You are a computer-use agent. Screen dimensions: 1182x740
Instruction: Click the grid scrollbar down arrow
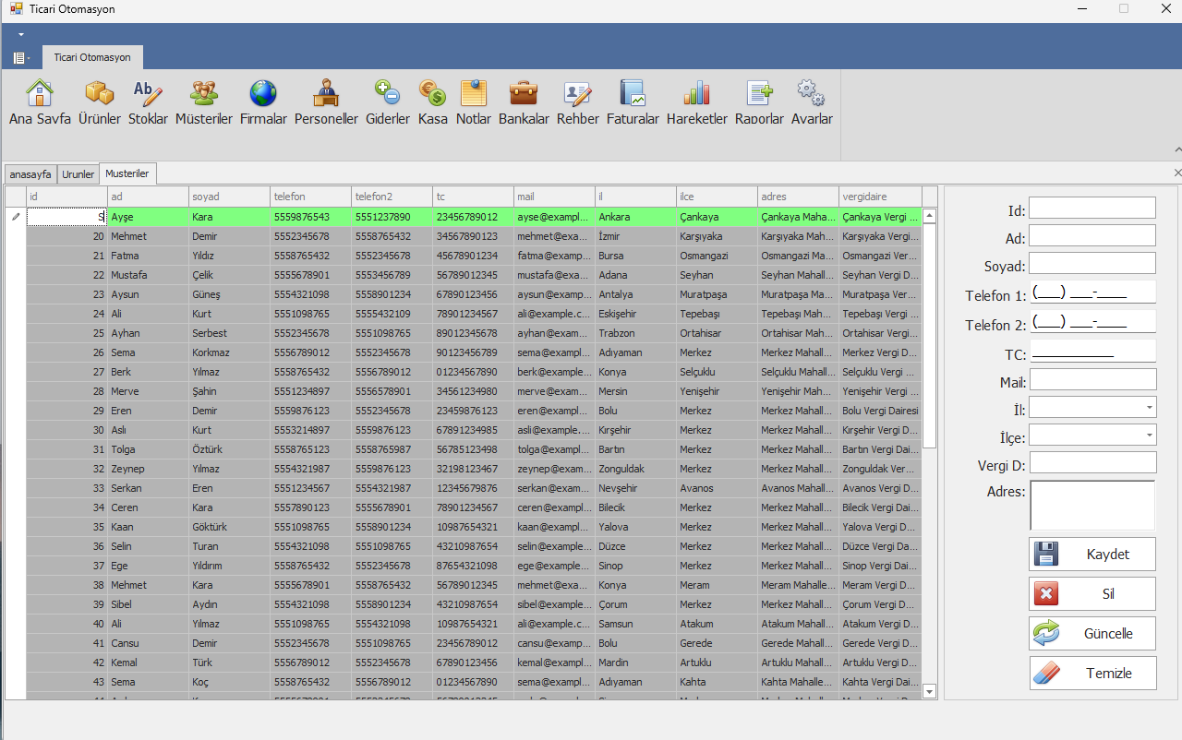pyautogui.click(x=930, y=691)
